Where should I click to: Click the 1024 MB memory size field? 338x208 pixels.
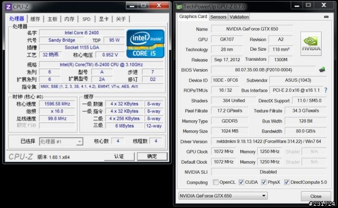pos(230,131)
